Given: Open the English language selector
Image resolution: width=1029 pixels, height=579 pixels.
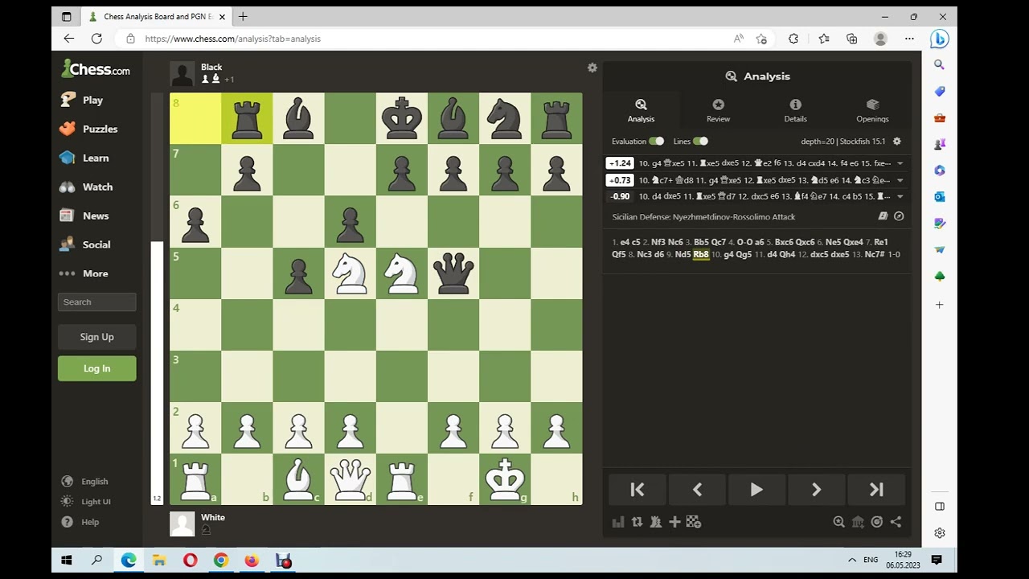Looking at the screenshot, I should pos(84,482).
